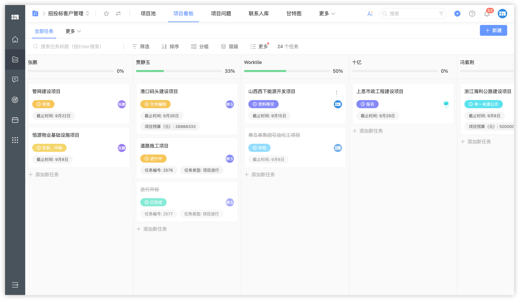Image resolution: width=519 pixels, height=300 pixels.
Task: Open card menu on 山西西下能源开发项目
Action: [x=336, y=92]
